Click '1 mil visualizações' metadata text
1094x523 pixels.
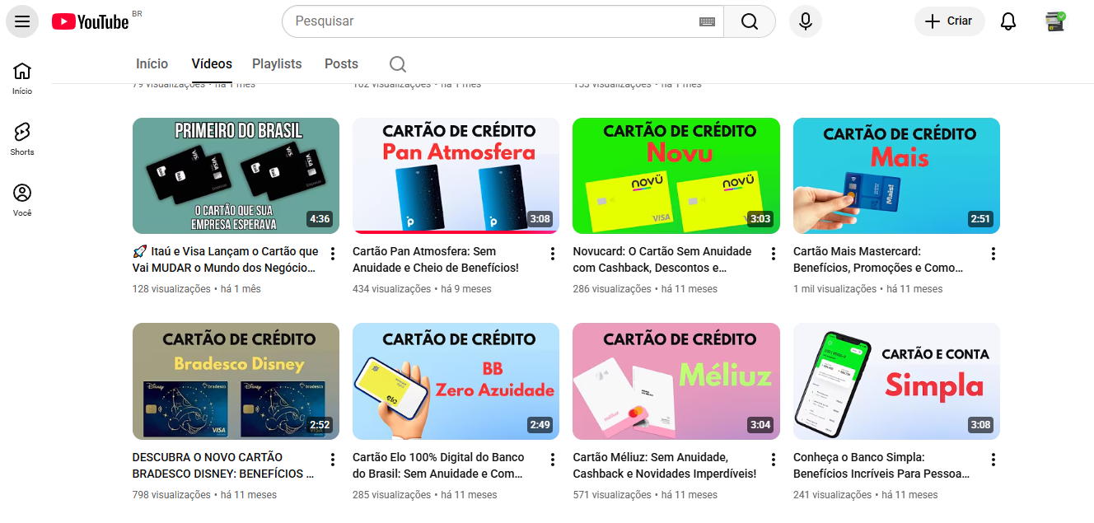835,289
